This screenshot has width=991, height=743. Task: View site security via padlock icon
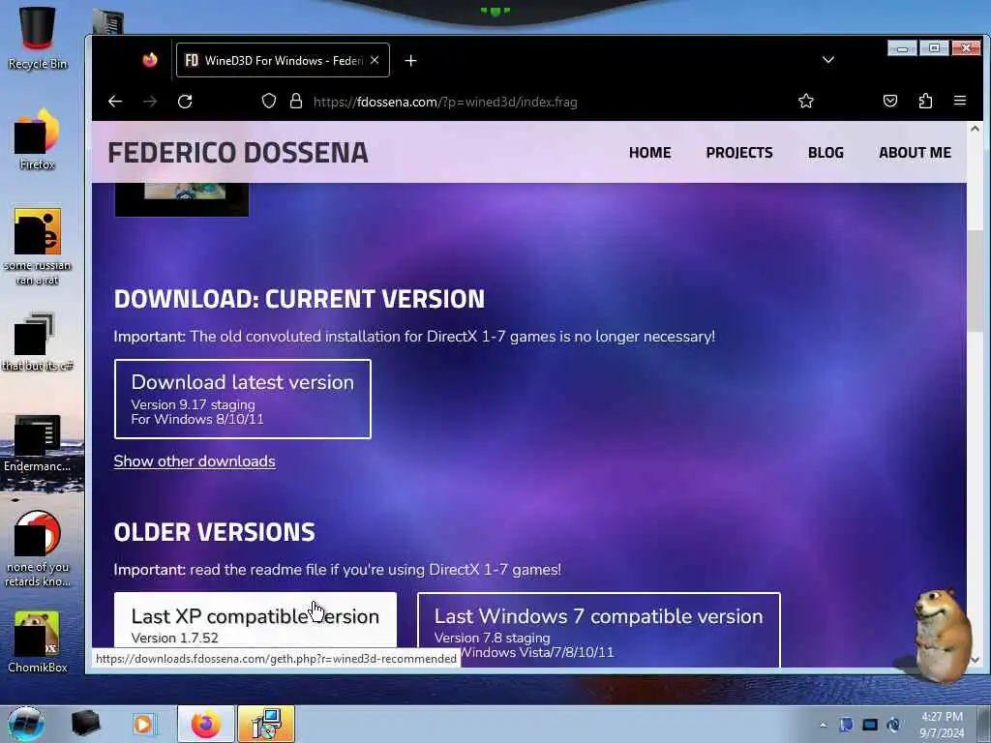pos(296,101)
